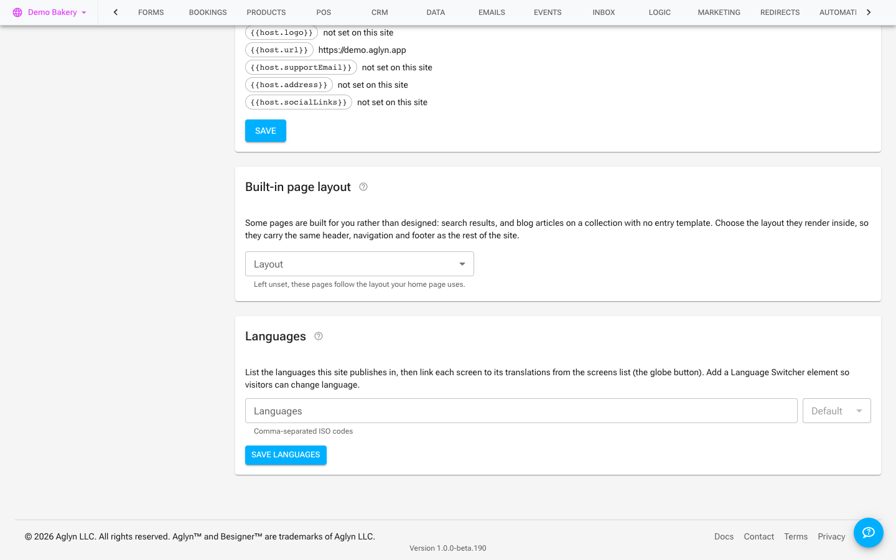
Task: Click the {{host.url}} variable chip
Action: tap(279, 50)
